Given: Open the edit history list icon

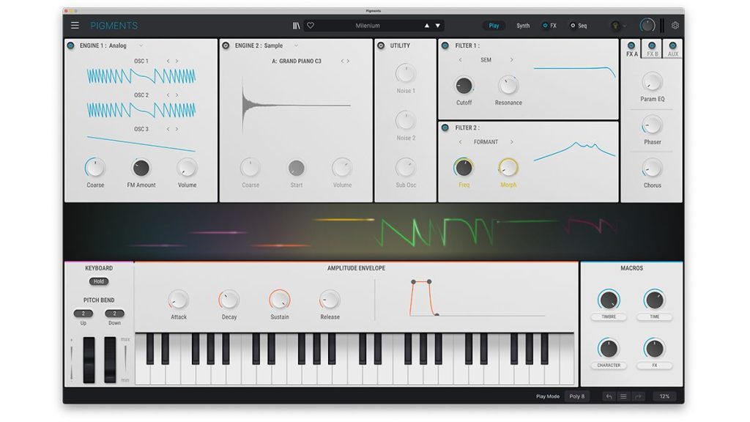Looking at the screenshot, I should pos(623,396).
